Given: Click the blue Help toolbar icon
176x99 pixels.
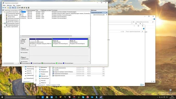Looking at the screenshot, I should pyautogui.click(x=13, y=8).
